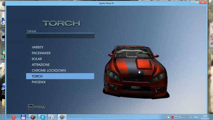Click the red Torch car preview
The width and height of the screenshot is (213, 120).
click(x=136, y=72)
